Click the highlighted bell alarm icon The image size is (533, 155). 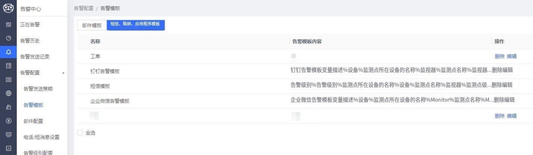[x=8, y=52]
